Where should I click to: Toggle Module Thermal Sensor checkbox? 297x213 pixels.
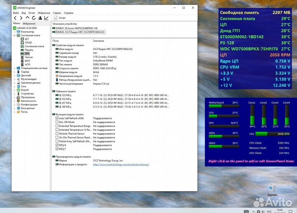[x=57, y=133]
